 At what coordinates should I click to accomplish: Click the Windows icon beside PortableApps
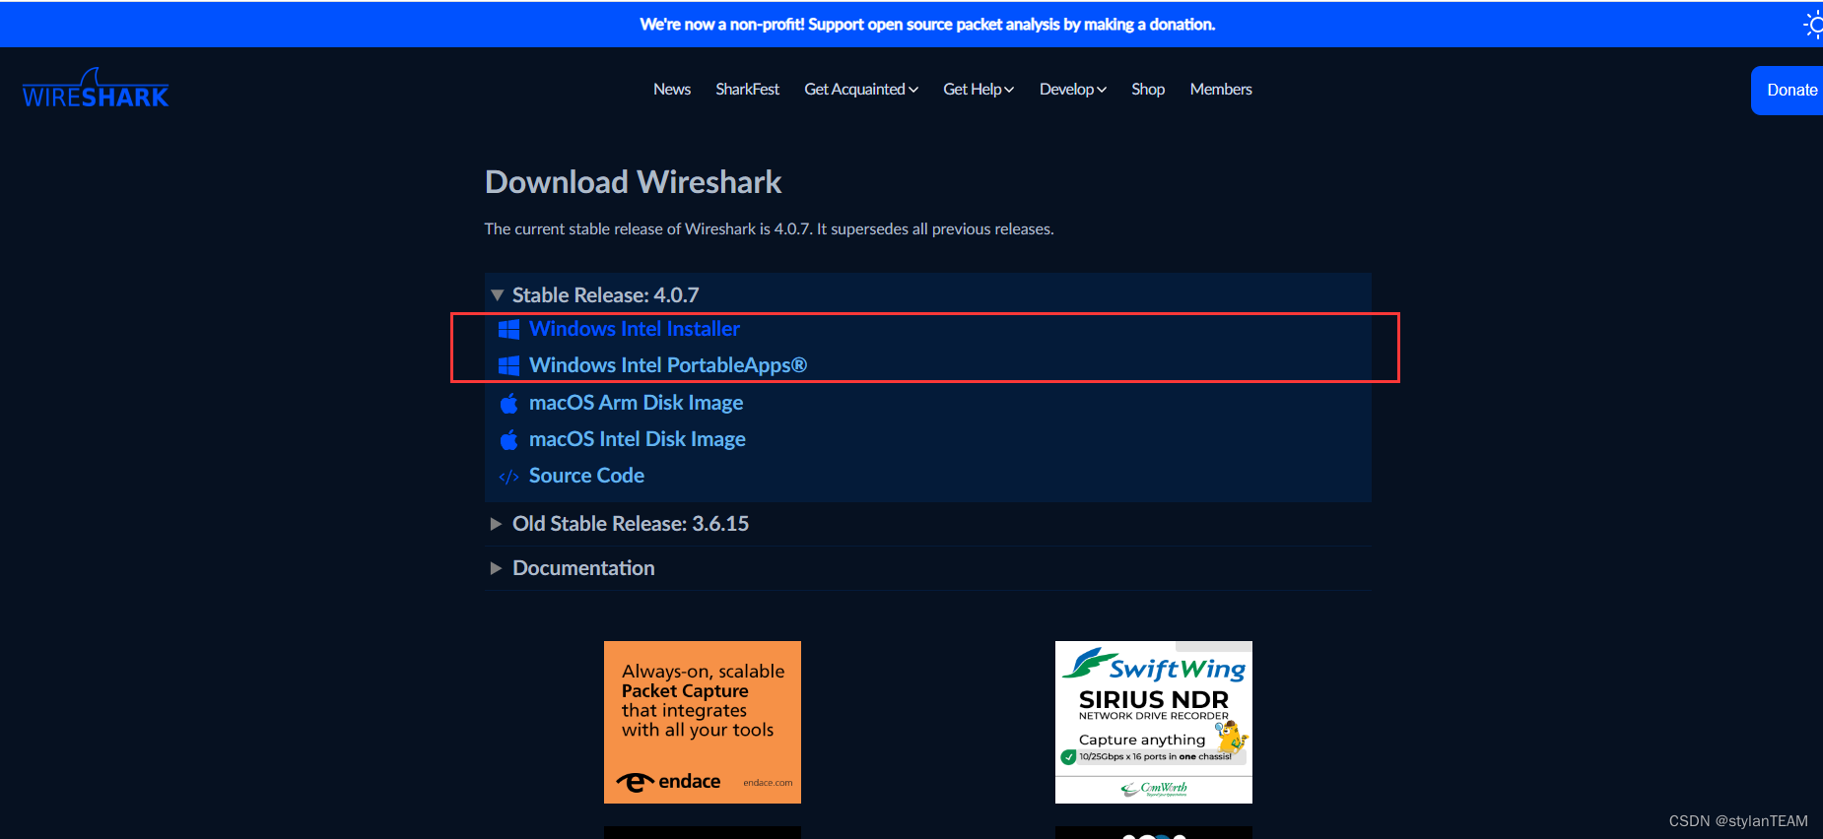click(508, 365)
